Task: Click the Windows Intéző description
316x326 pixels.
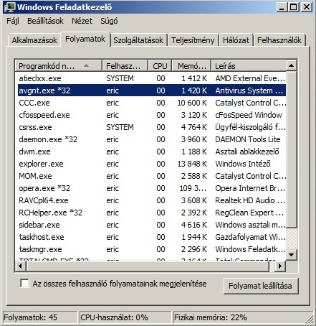Action: point(243,164)
